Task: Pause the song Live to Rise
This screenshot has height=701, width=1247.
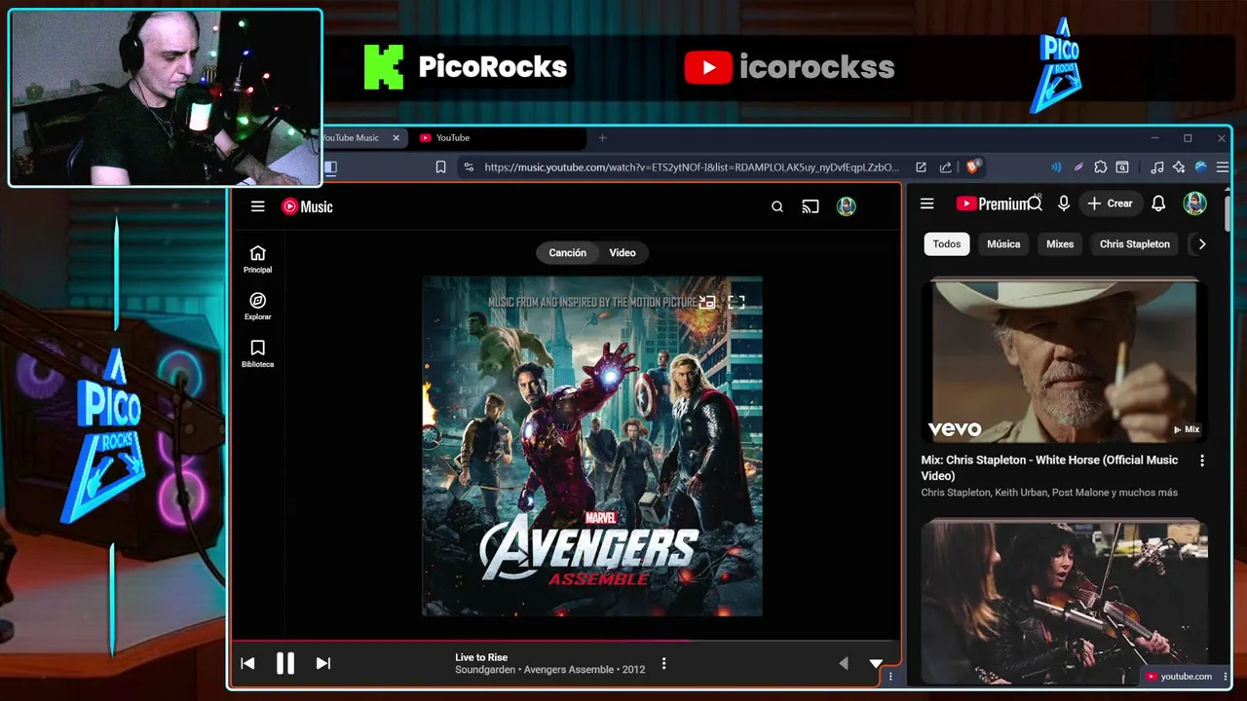Action: coord(284,663)
